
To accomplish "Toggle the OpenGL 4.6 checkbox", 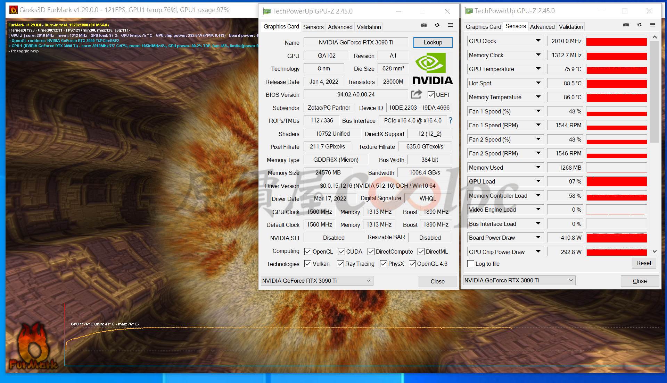I will click(x=412, y=264).
